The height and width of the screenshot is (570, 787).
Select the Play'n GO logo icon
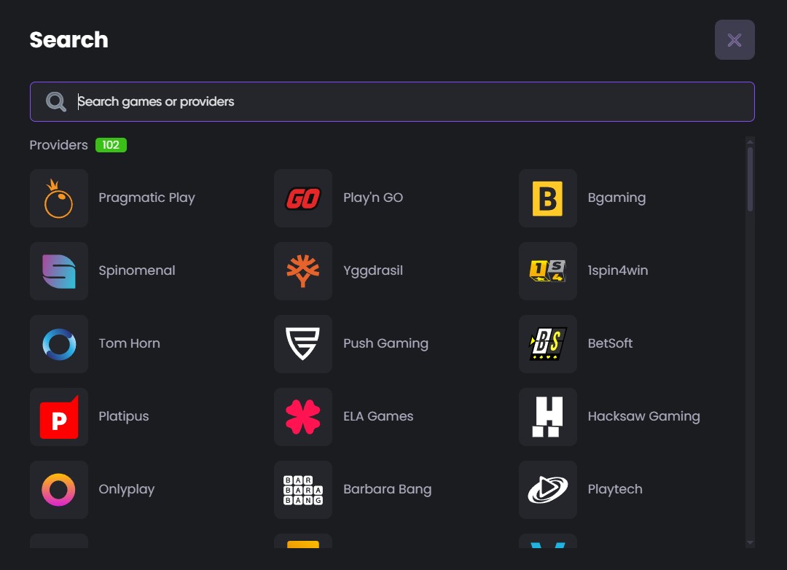click(303, 198)
